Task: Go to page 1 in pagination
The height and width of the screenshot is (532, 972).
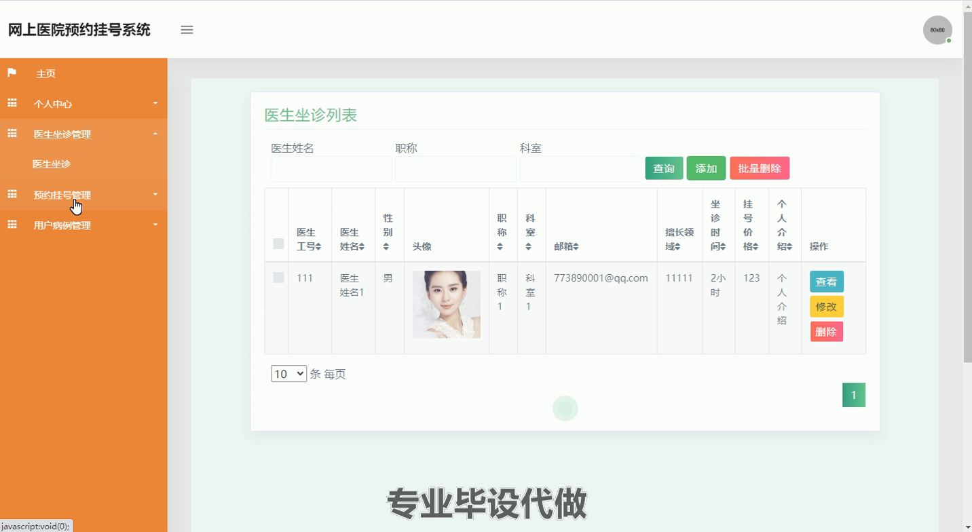Action: pos(854,395)
